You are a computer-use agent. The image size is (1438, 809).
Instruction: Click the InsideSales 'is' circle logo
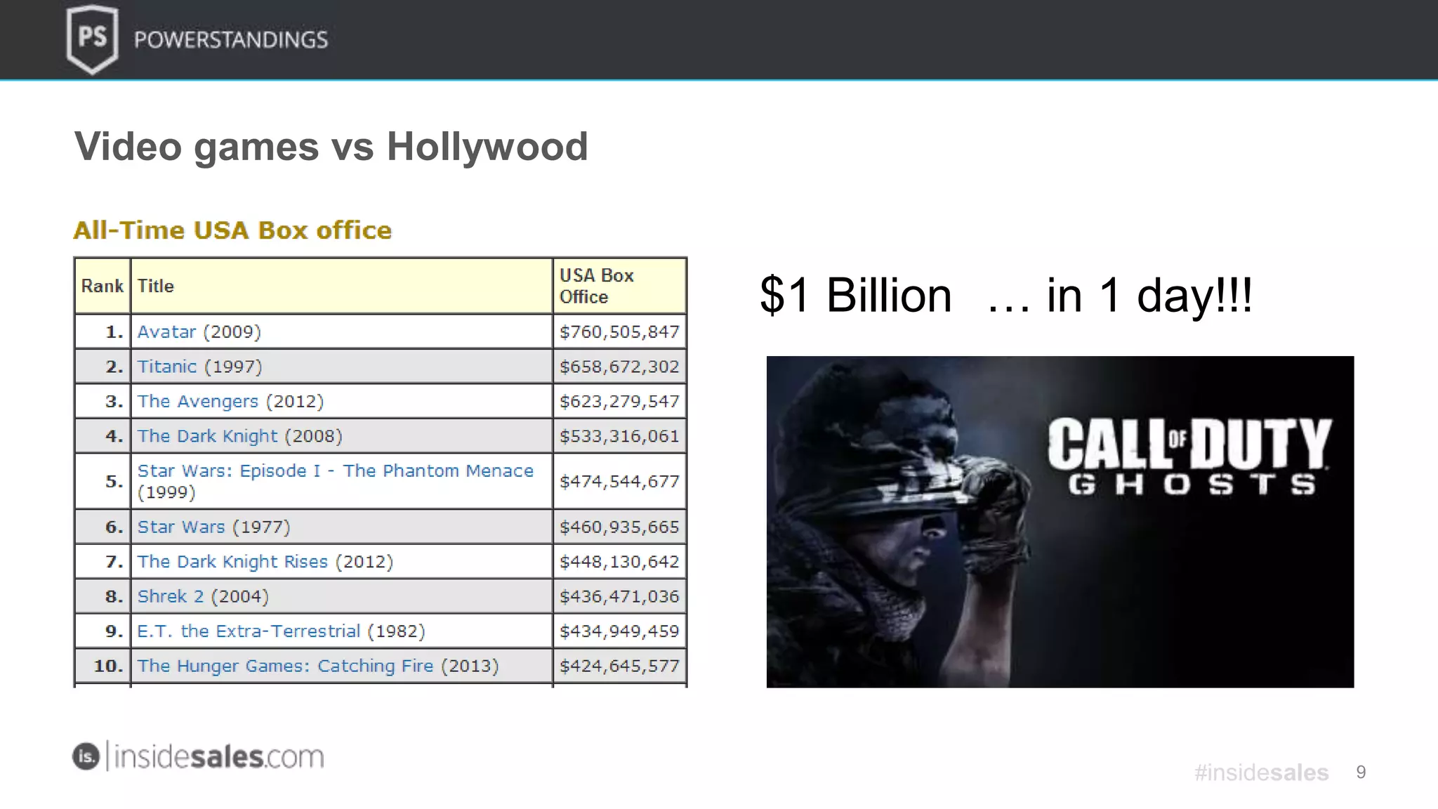coord(86,756)
